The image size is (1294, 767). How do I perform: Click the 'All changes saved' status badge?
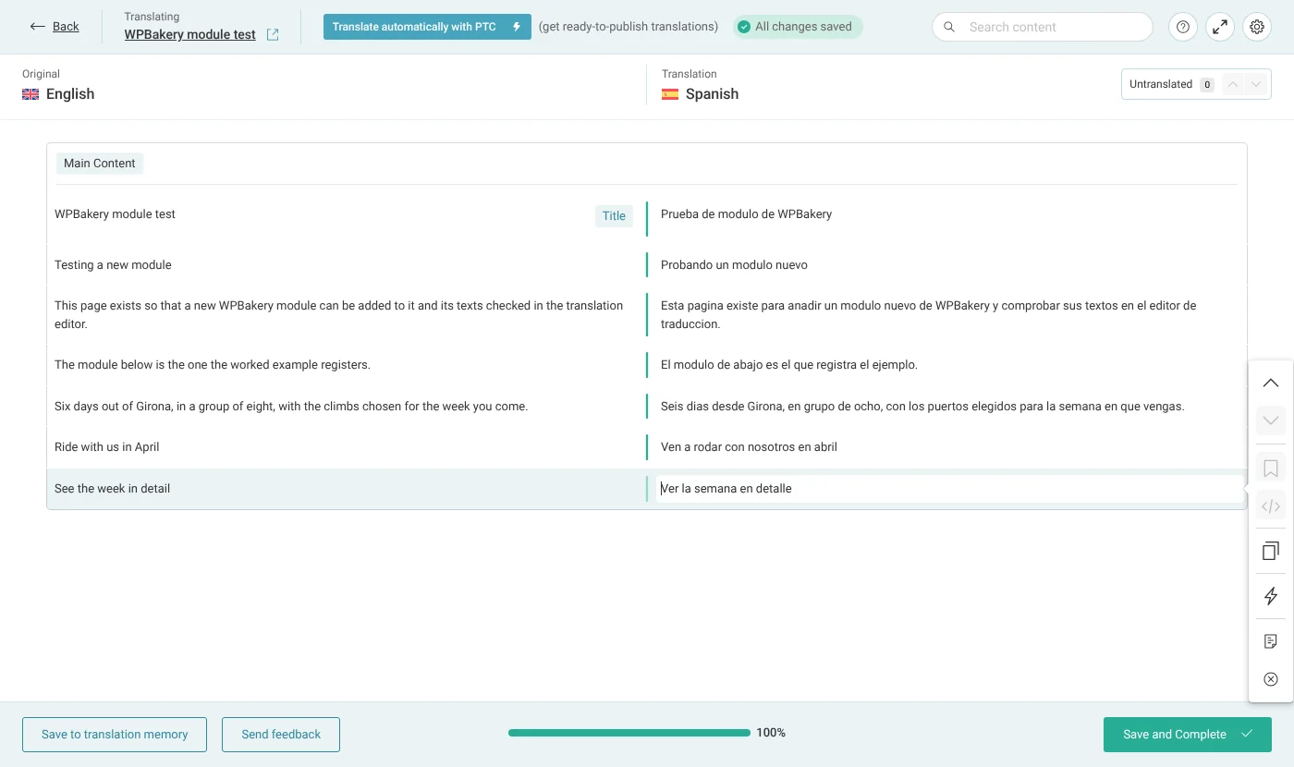pyautogui.click(x=798, y=27)
